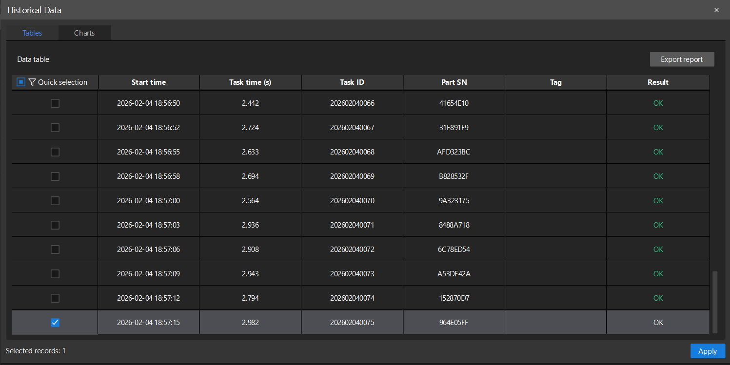Viewport: 730px width, 365px height.
Task: Check the row with Task ID 202602040066
Action: pos(55,103)
